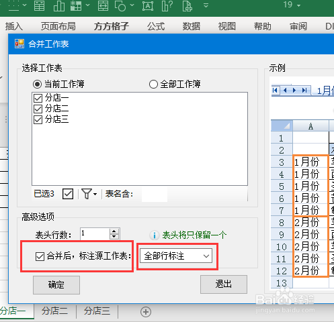This screenshot has width=334, height=322.
Task: Add a new sheet with plus icon
Action: tap(146, 312)
